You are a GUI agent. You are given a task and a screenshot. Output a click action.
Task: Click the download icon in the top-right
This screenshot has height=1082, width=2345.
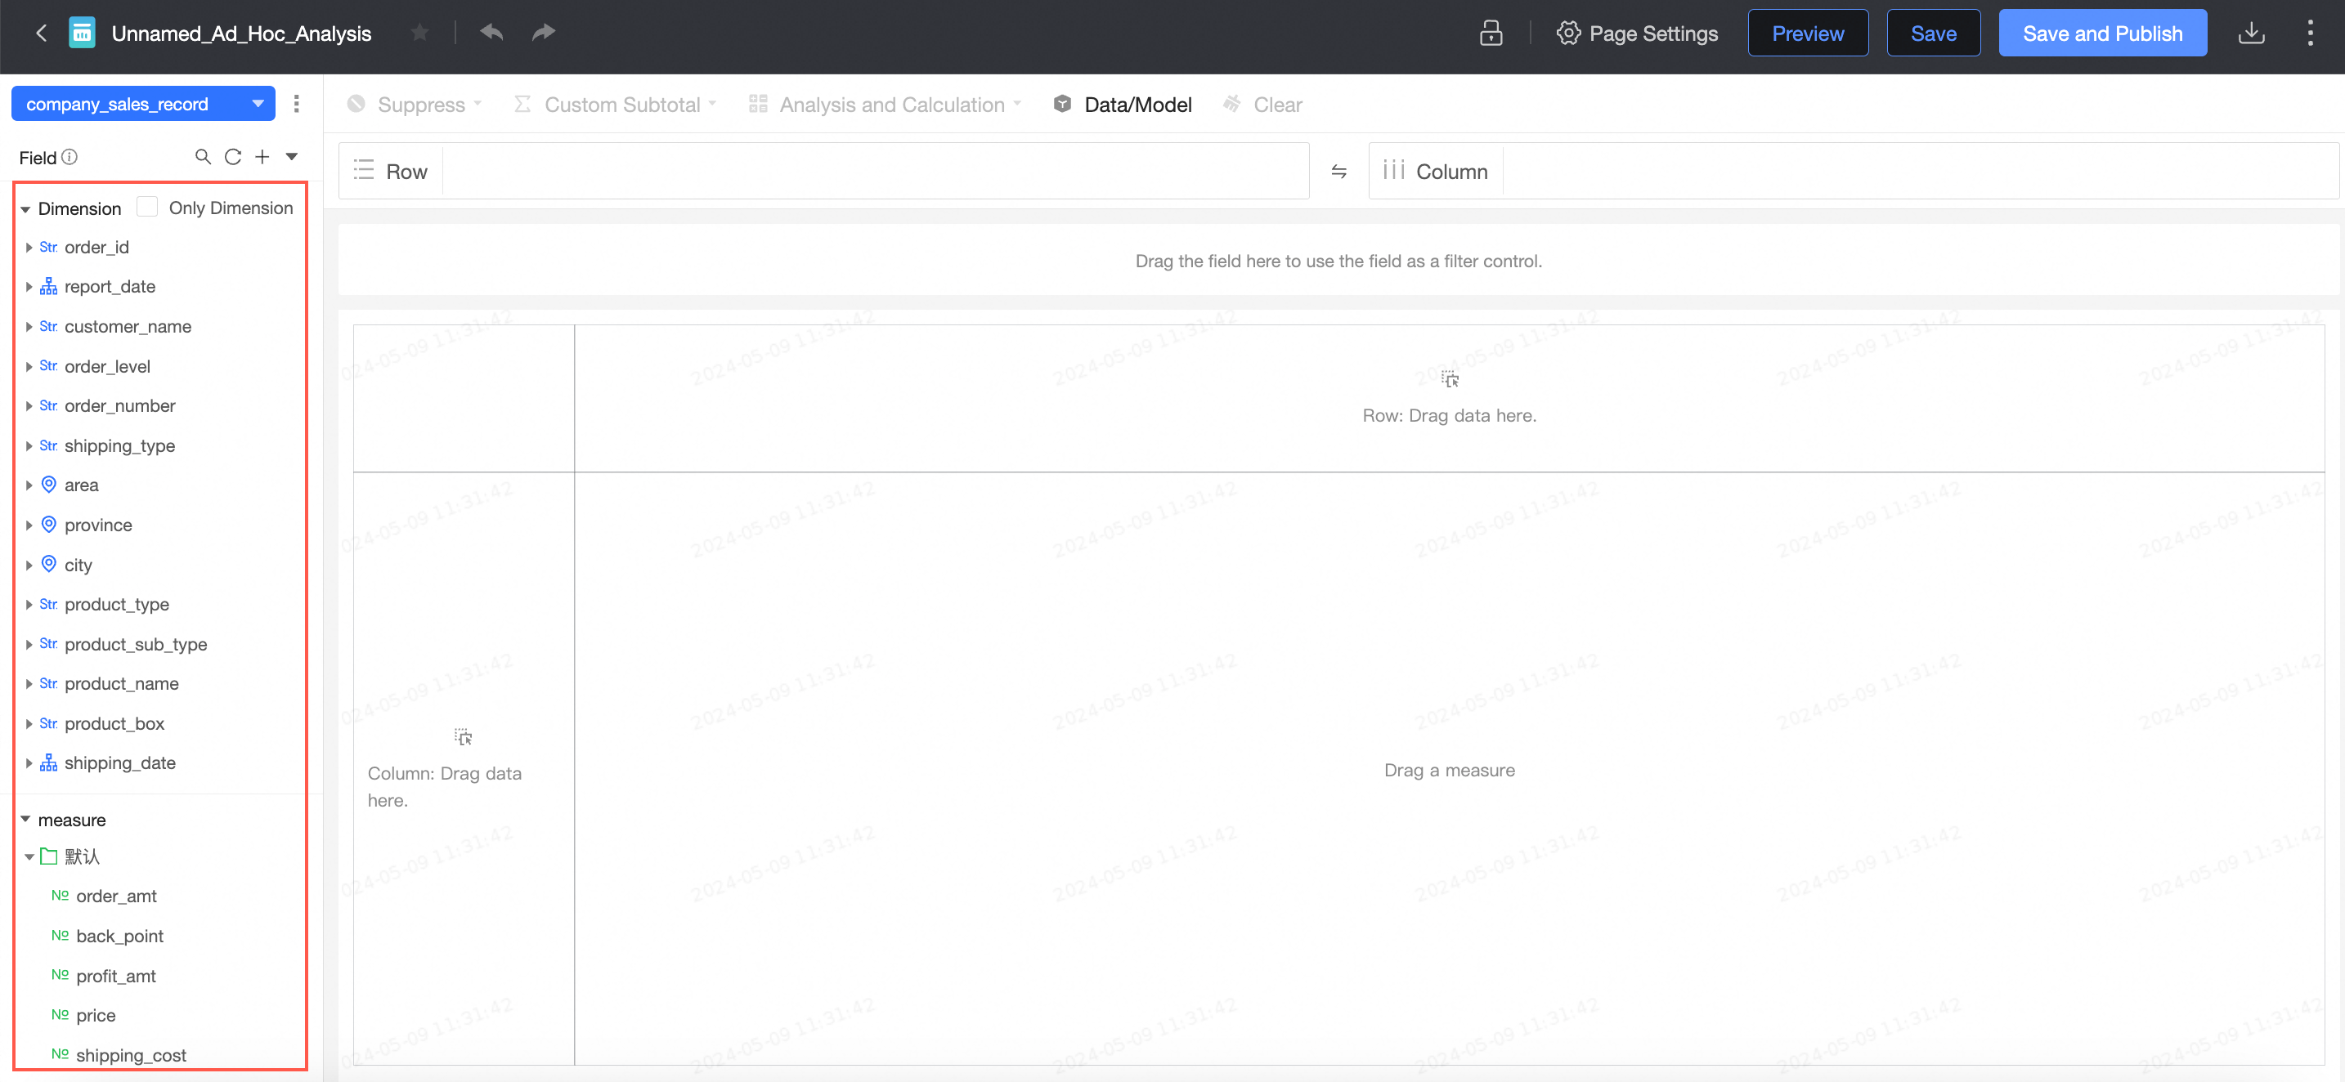2250,34
